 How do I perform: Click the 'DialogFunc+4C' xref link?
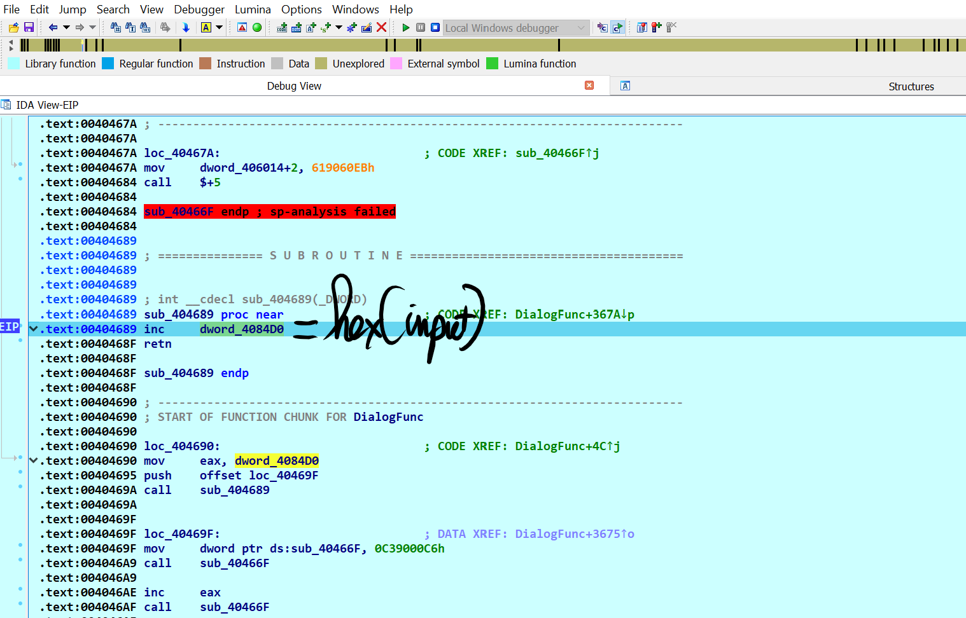(568, 446)
